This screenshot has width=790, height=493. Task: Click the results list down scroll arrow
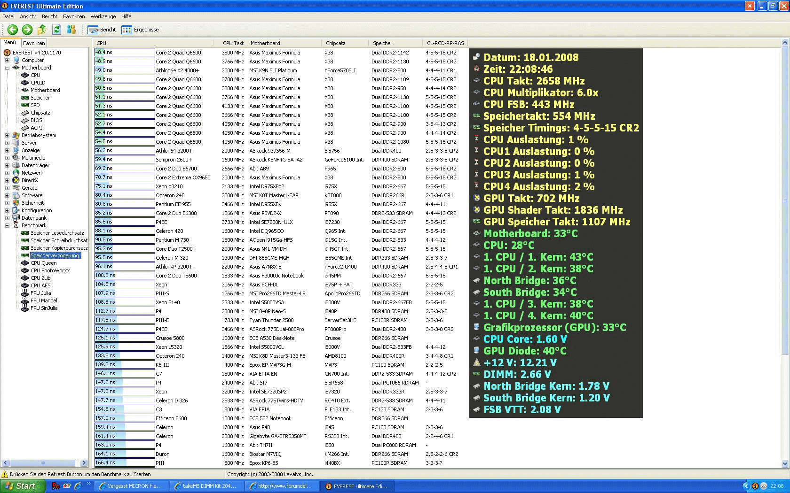(x=785, y=463)
